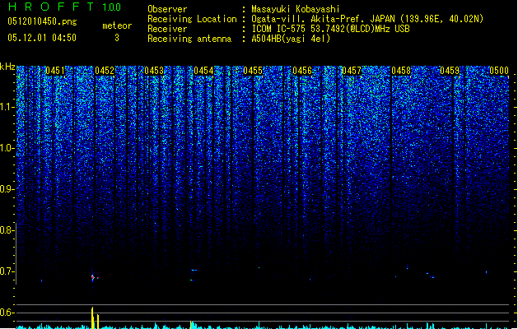Click the 0500 time marker
The width and height of the screenshot is (518, 329).
499,71
